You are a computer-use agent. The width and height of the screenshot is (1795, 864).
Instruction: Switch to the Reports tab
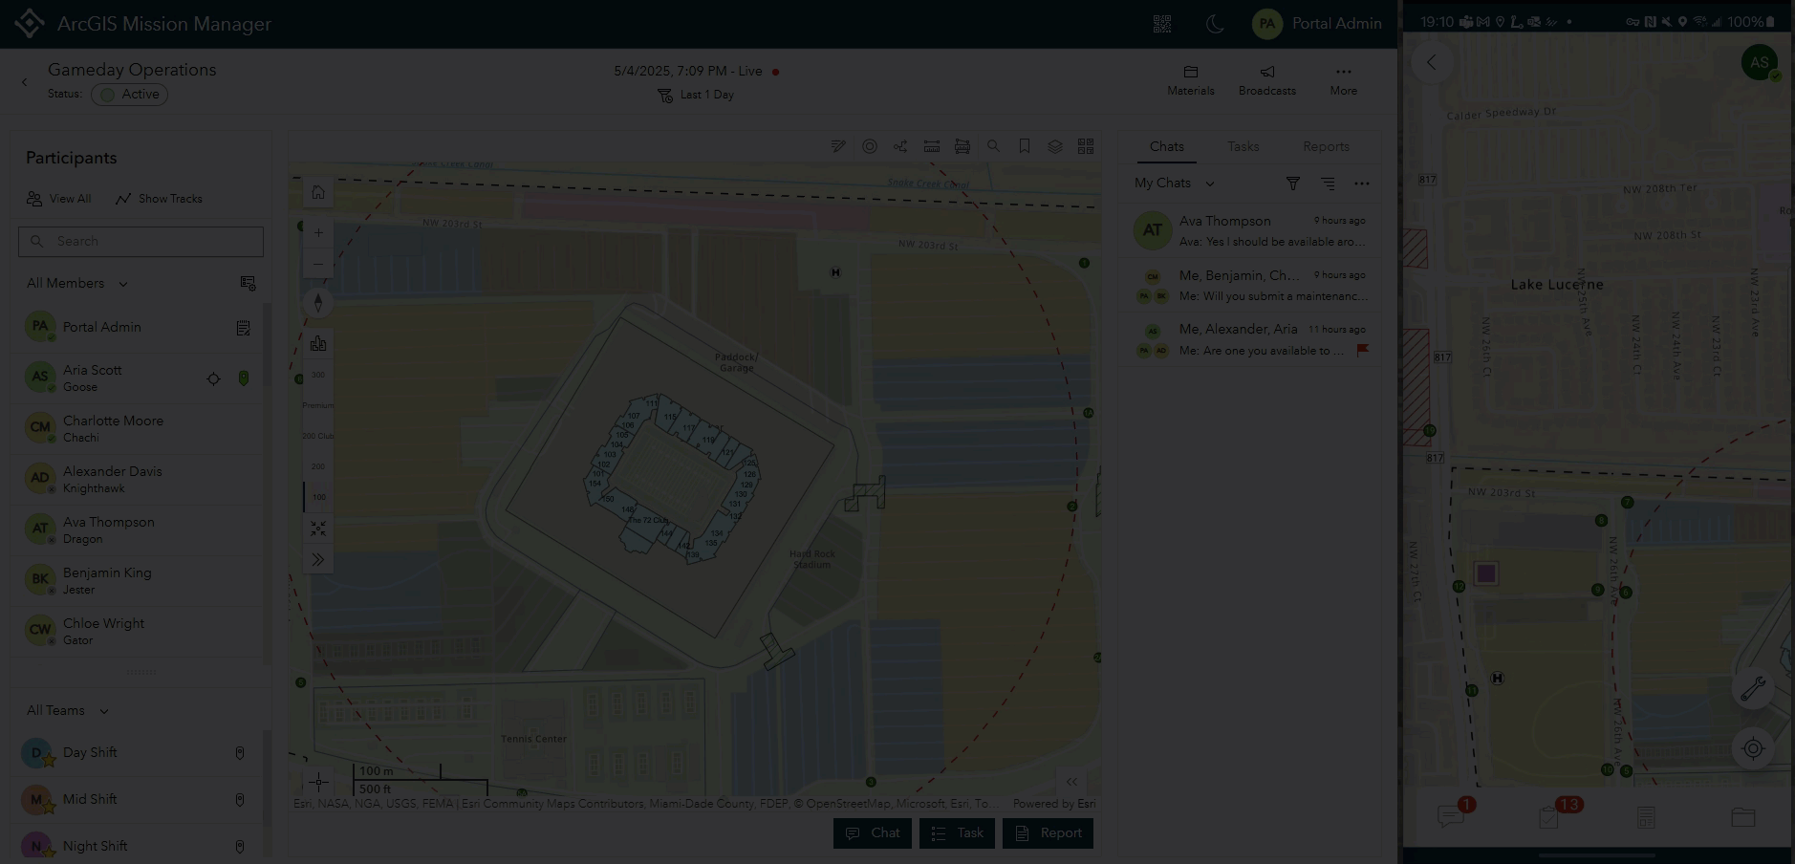tap(1326, 146)
